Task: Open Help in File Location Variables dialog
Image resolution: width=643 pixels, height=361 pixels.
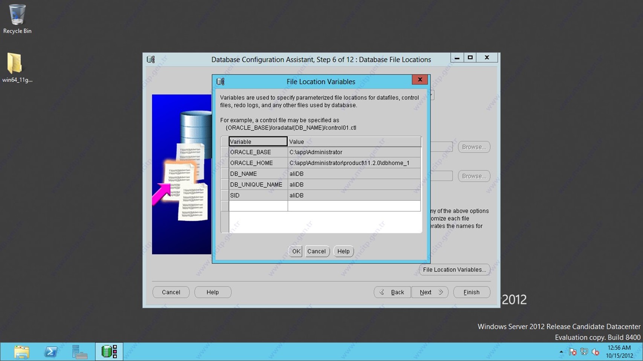Action: (343, 251)
